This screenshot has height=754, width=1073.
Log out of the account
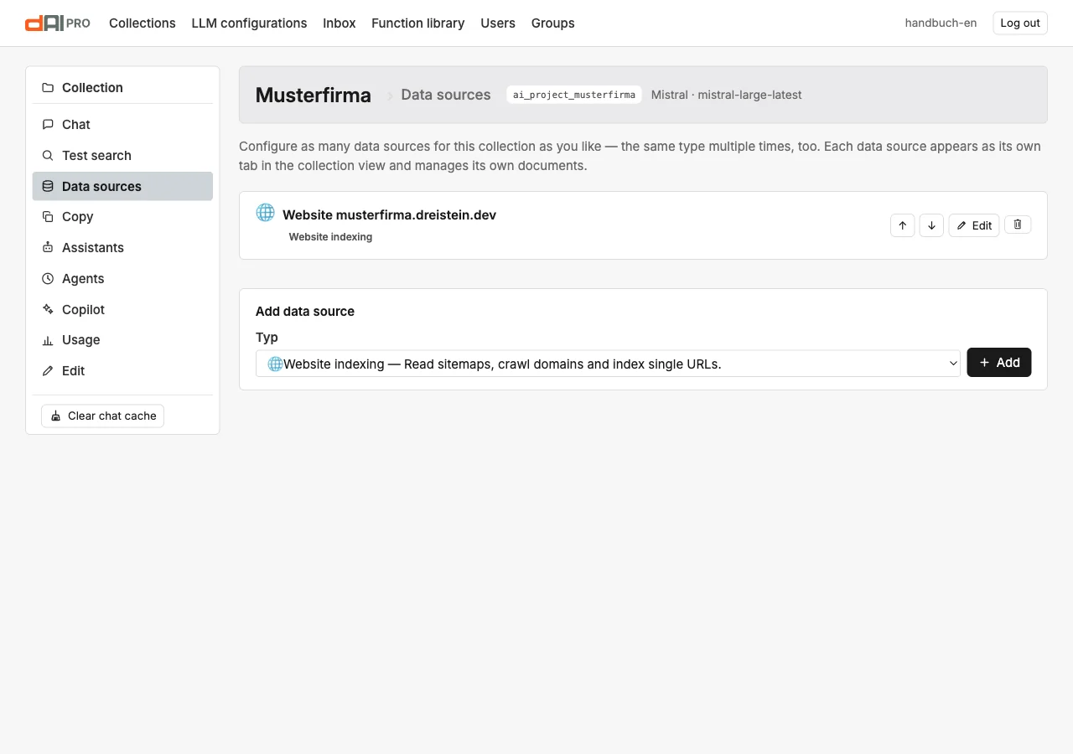pyautogui.click(x=1020, y=23)
